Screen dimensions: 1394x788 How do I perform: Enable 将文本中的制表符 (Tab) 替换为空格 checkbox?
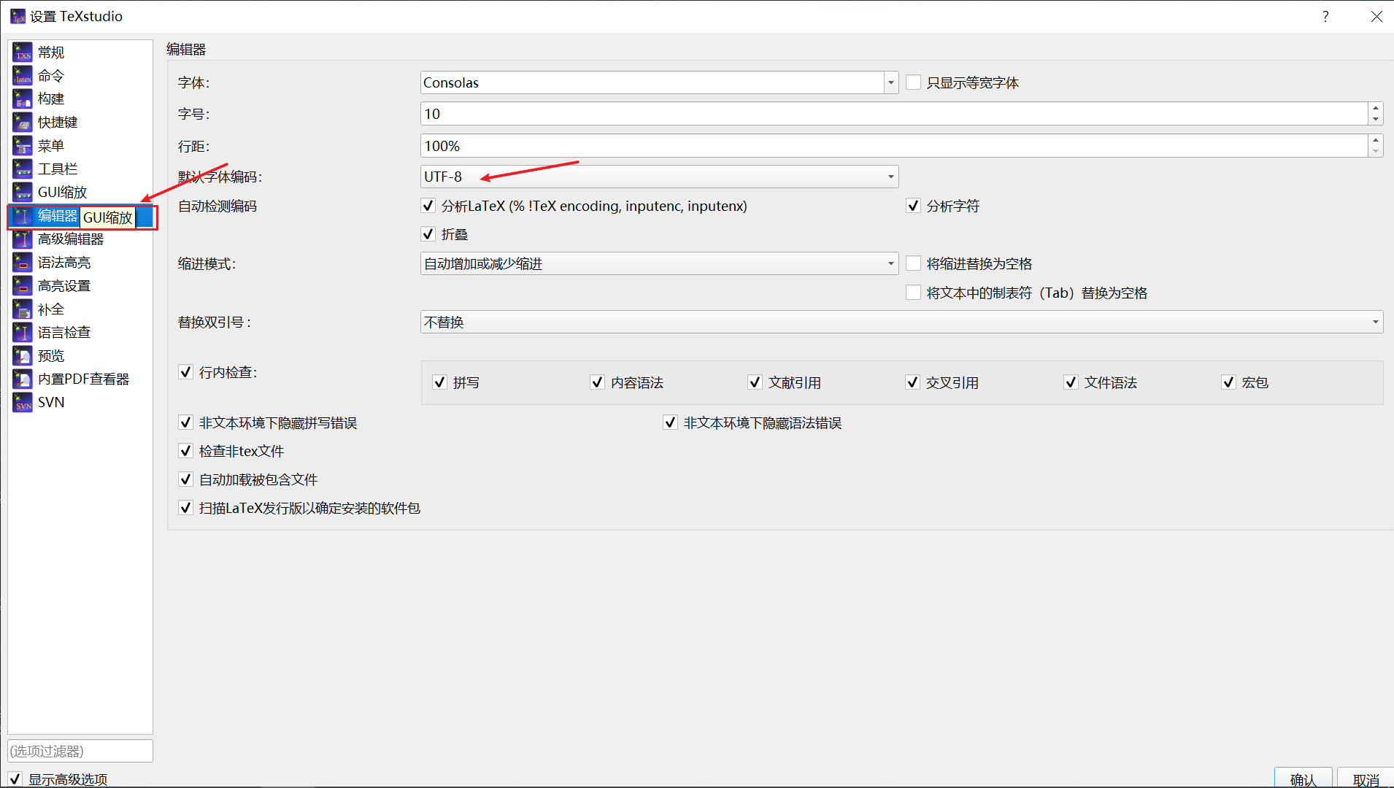913,293
